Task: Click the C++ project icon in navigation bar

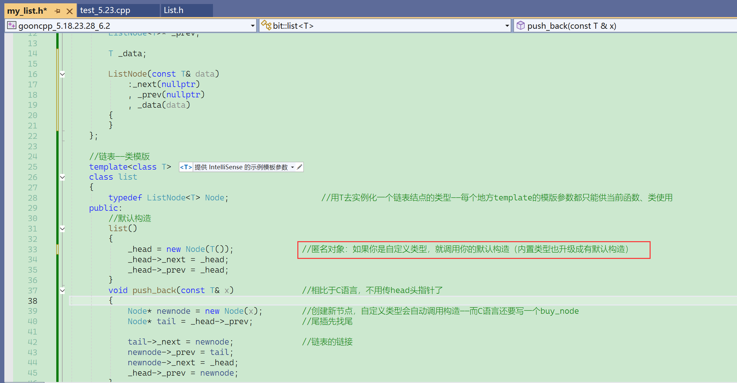Action: [12, 25]
